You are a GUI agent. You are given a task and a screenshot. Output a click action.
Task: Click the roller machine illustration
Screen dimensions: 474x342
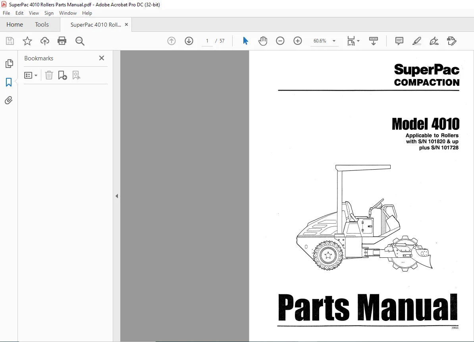click(364, 218)
